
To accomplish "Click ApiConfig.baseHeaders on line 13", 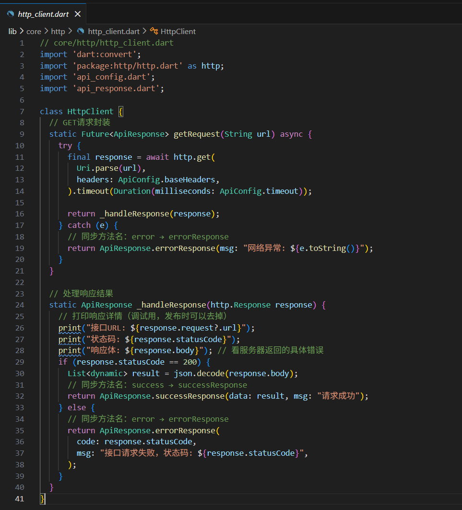I will pos(166,179).
